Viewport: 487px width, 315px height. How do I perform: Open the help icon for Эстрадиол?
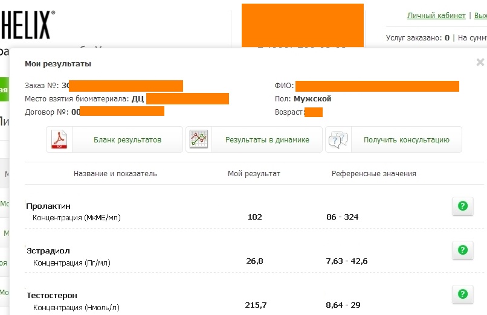[462, 250]
